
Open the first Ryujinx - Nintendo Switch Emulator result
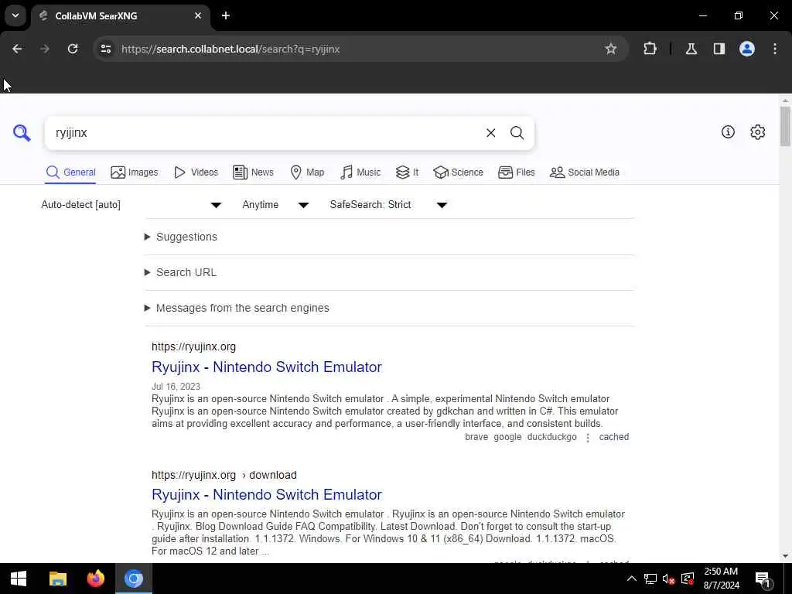pyautogui.click(x=267, y=367)
